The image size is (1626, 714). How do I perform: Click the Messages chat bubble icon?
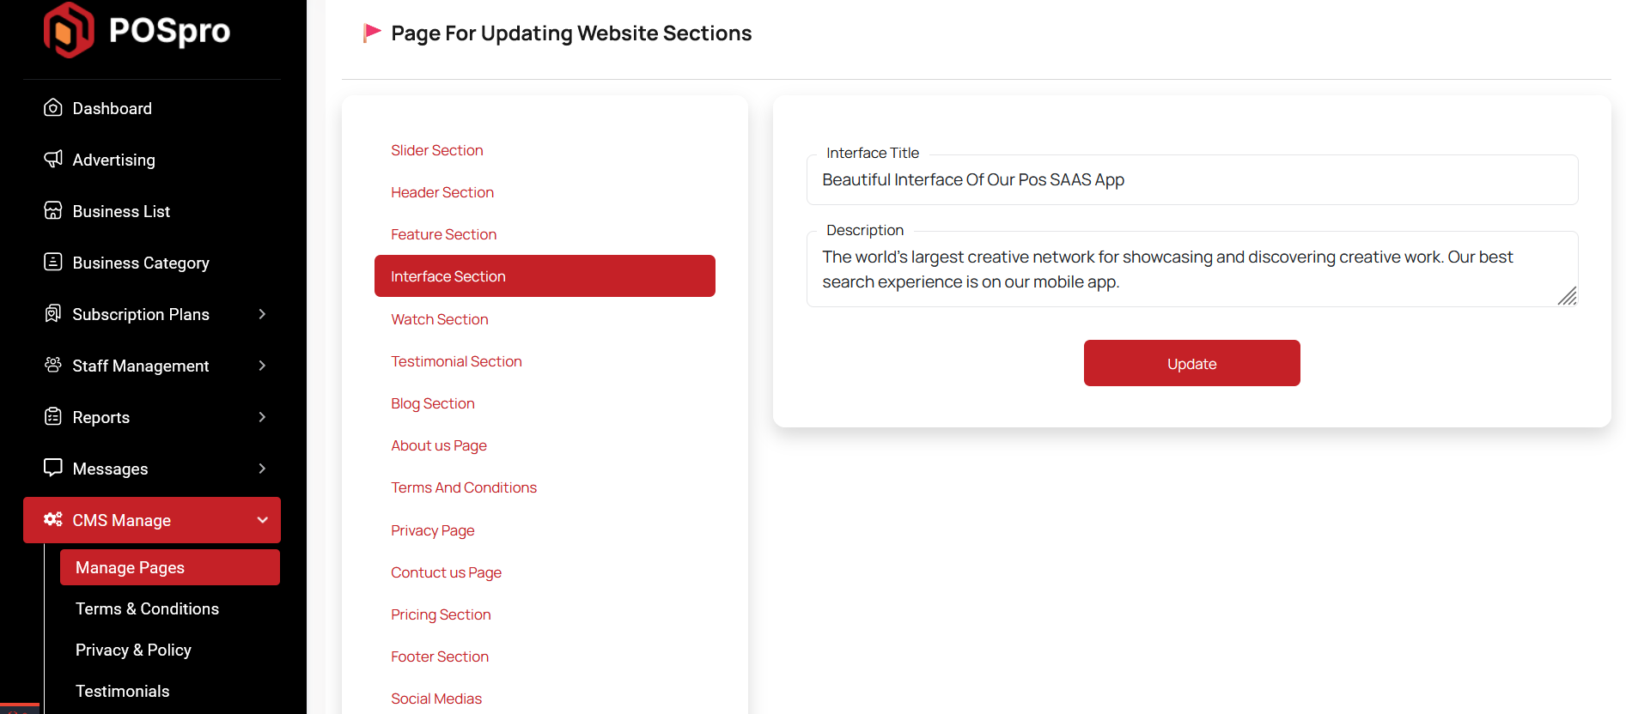click(x=53, y=468)
